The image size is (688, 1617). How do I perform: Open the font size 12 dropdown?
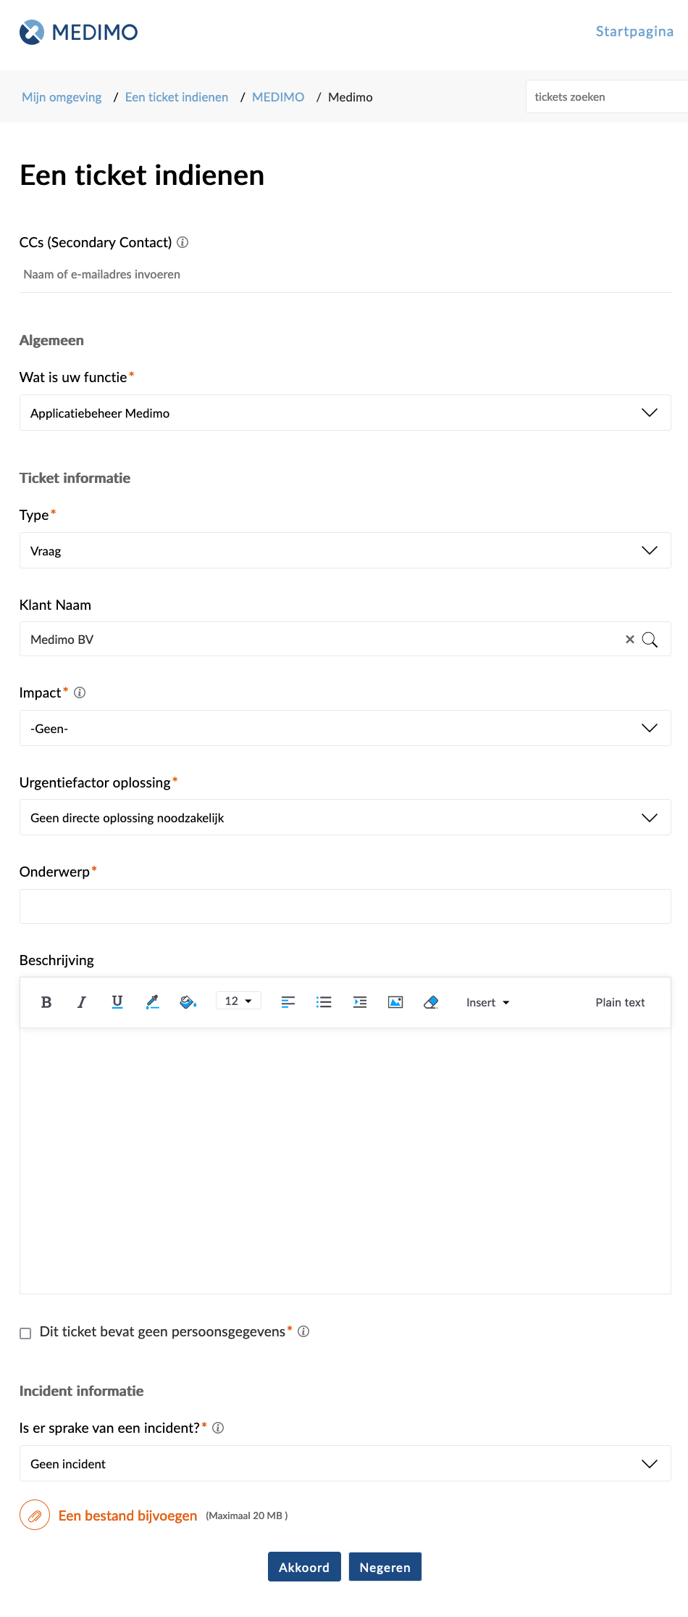pyautogui.click(x=238, y=1001)
